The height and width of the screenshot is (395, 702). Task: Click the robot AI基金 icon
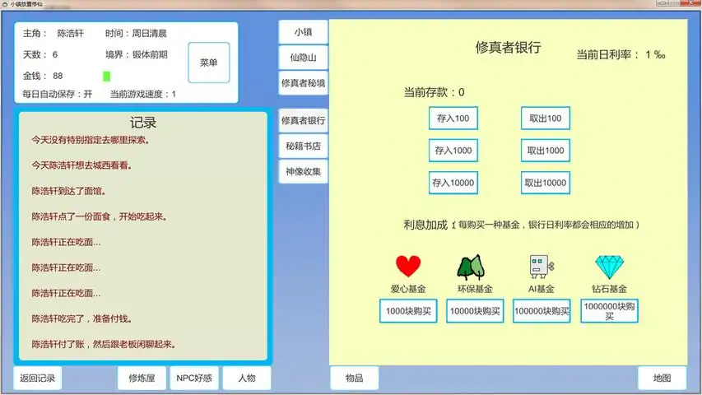click(x=541, y=267)
